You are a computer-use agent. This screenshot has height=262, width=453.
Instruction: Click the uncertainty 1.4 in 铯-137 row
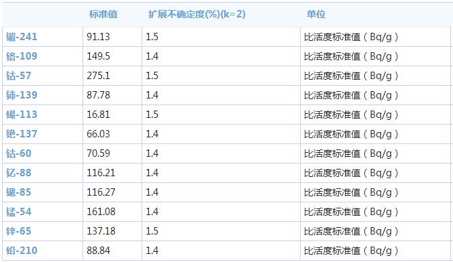tap(152, 134)
